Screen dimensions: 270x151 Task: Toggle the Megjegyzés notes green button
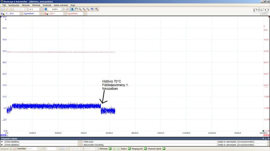(x=145, y=148)
